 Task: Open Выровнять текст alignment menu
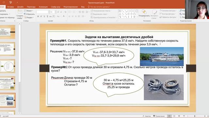(x=99, y=14)
